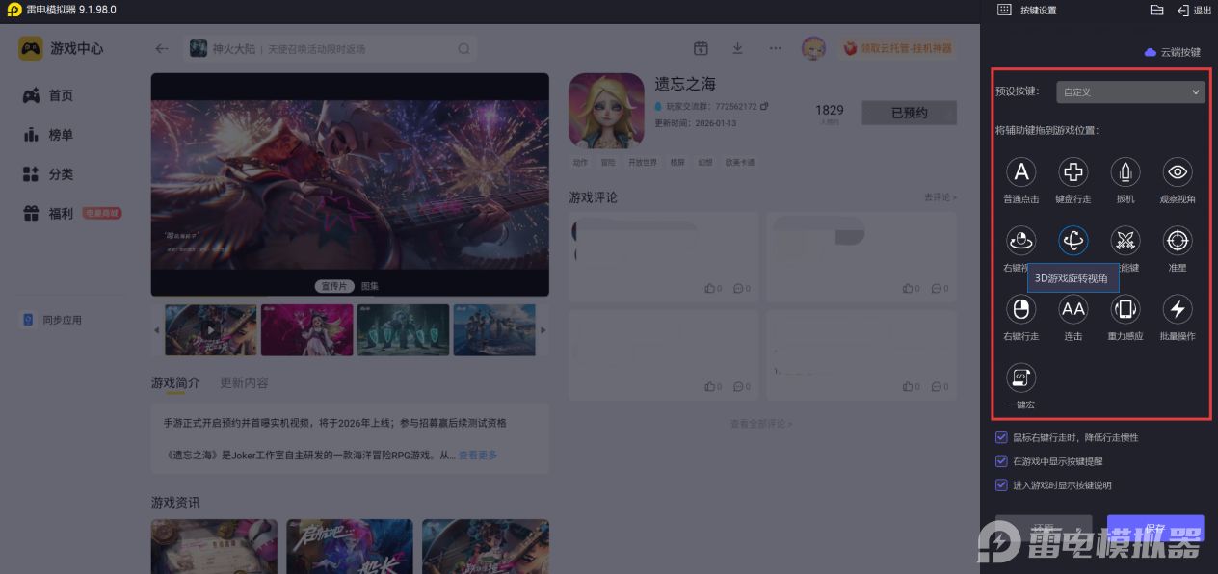Select the 批量操作 lightning icon

[x=1178, y=309]
